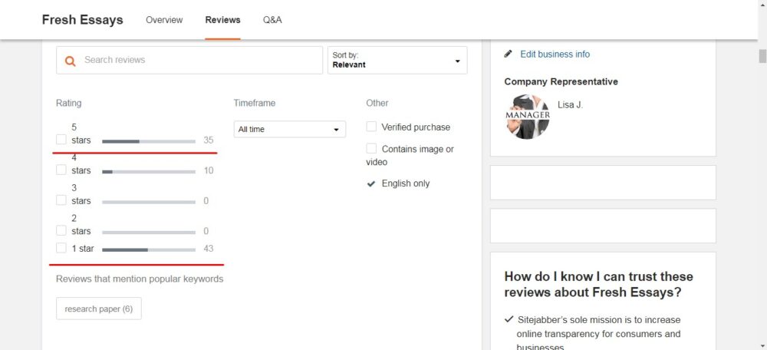The height and width of the screenshot is (350, 767).
Task: Click the page vertical scrollbar thumb
Action: [x=762, y=56]
